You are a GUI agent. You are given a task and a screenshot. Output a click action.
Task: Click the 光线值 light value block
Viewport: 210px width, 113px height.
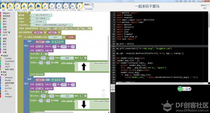click(x=71, y=37)
